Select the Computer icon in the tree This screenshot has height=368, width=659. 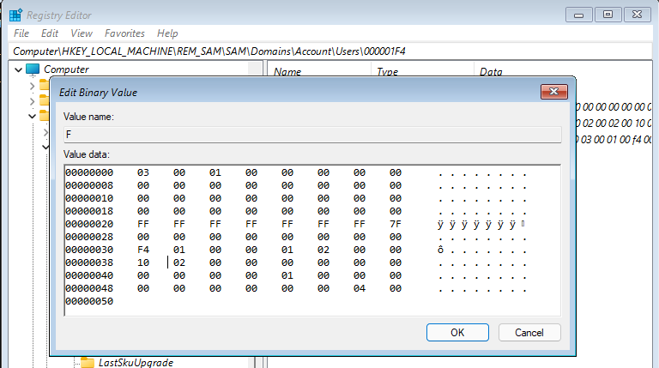[x=33, y=69]
